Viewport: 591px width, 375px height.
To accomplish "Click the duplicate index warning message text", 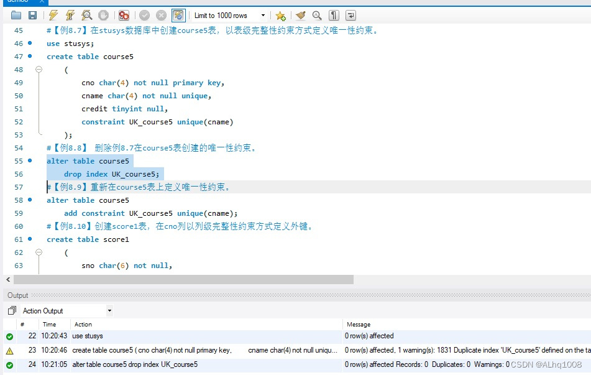I will [x=468, y=350].
